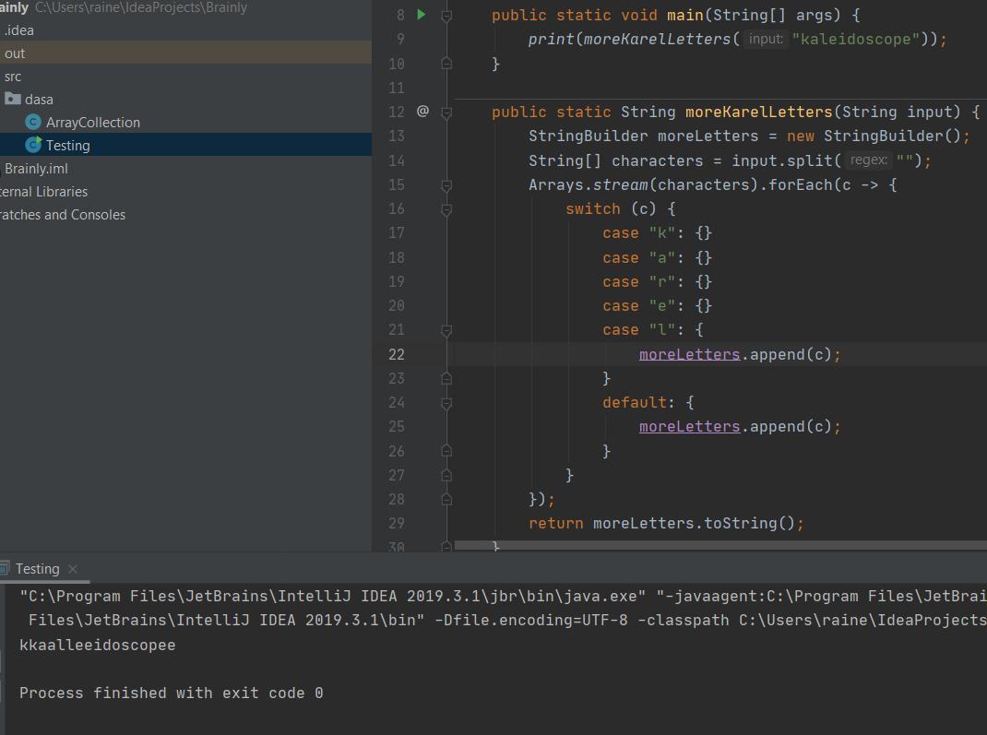This screenshot has width=987, height=735.
Task: Open Brainly.iml from the project tree
Action: click(36, 169)
